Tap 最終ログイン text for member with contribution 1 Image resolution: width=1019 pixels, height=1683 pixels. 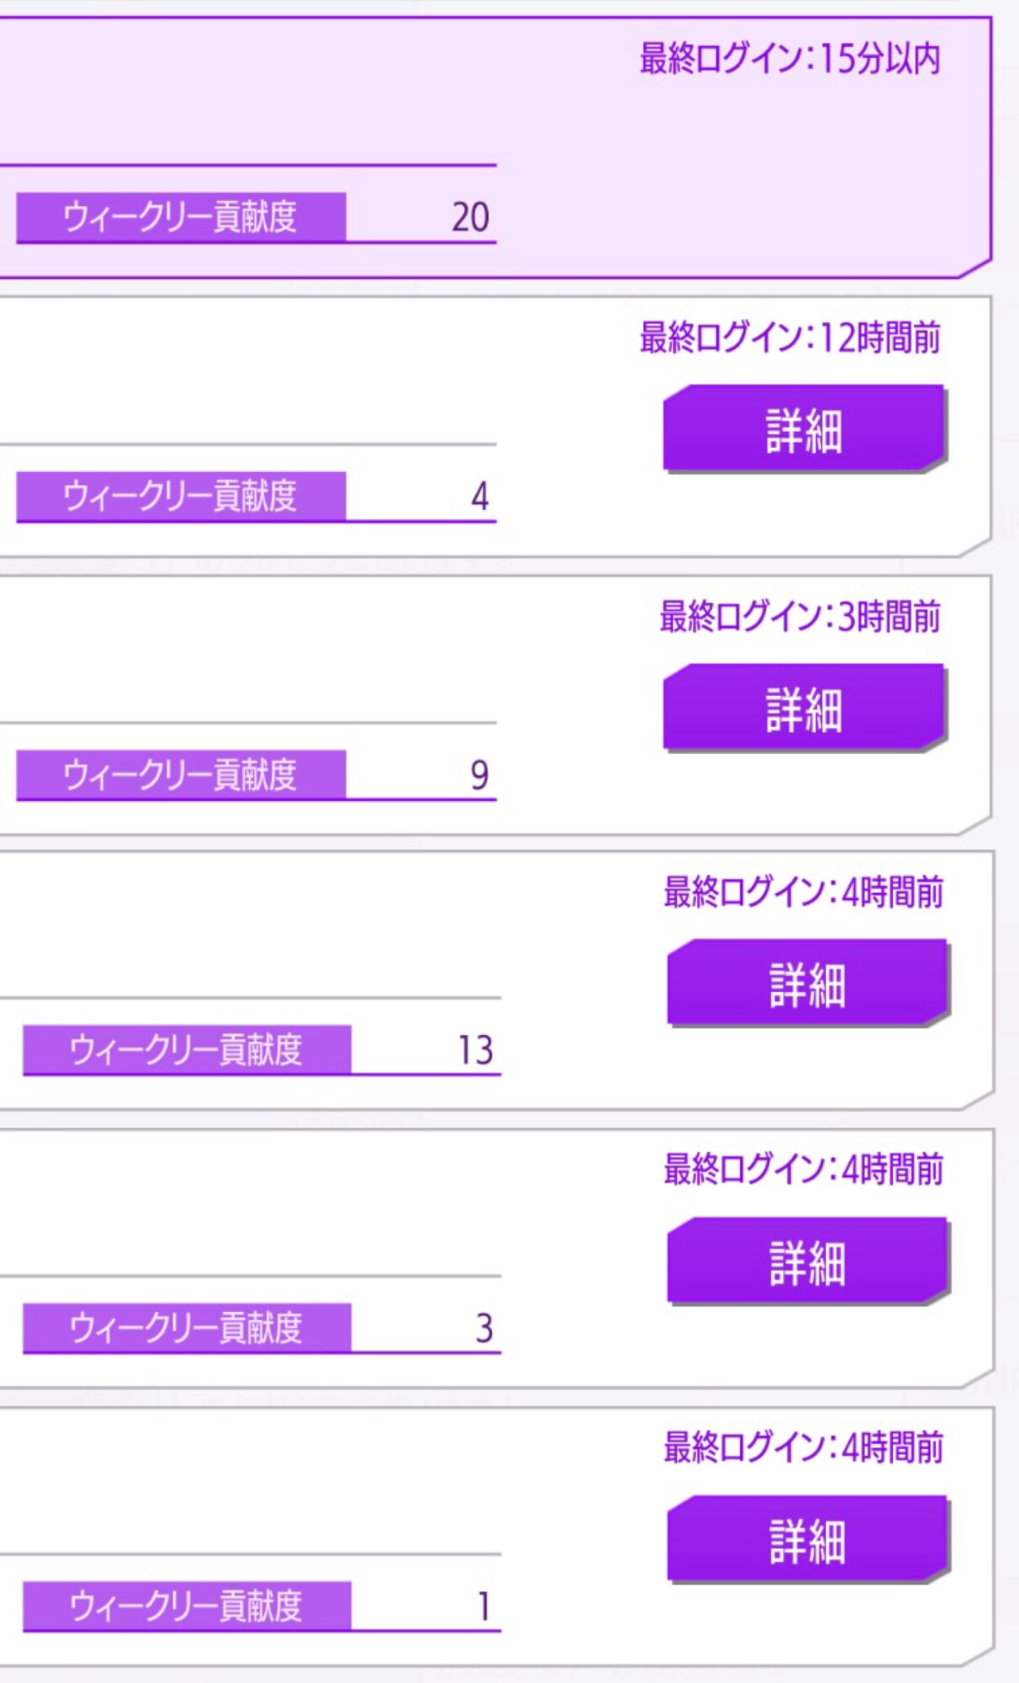[803, 1447]
